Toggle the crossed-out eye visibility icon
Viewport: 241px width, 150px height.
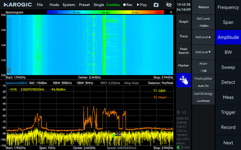coord(169,5)
